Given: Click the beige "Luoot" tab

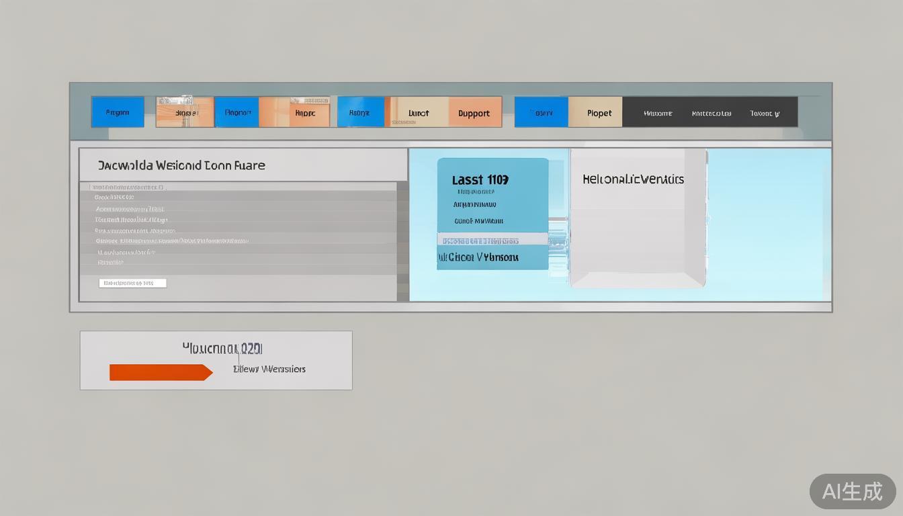Looking at the screenshot, I should tap(419, 112).
